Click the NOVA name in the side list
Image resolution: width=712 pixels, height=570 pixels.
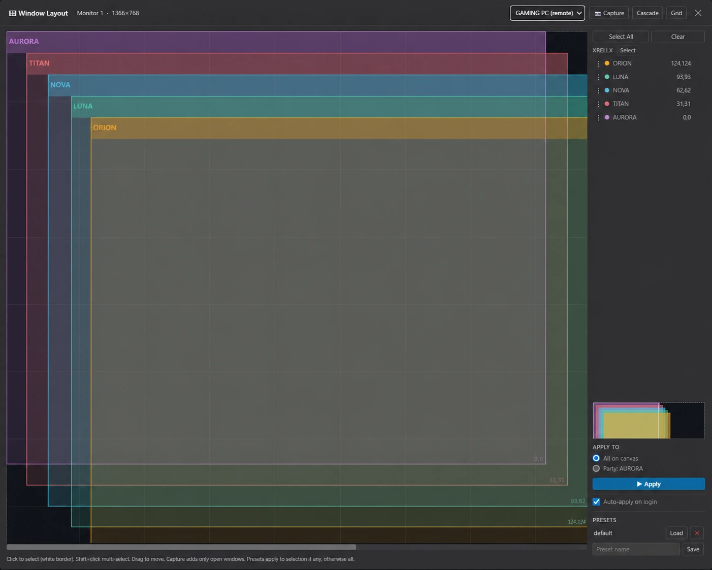coord(621,90)
